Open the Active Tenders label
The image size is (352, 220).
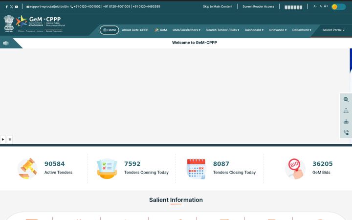point(58,173)
